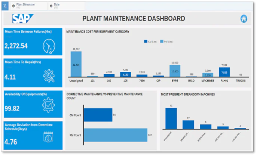Click the PM Cost legend text
Image resolution: width=257 pixels, height=155 pixels.
[x=168, y=41]
